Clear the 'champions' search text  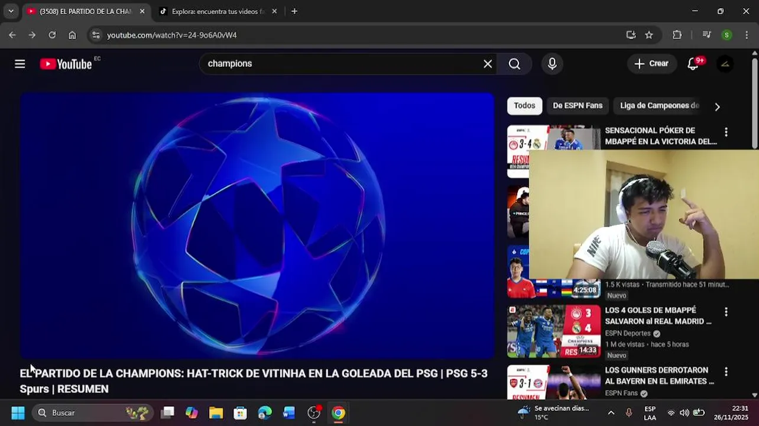point(488,64)
